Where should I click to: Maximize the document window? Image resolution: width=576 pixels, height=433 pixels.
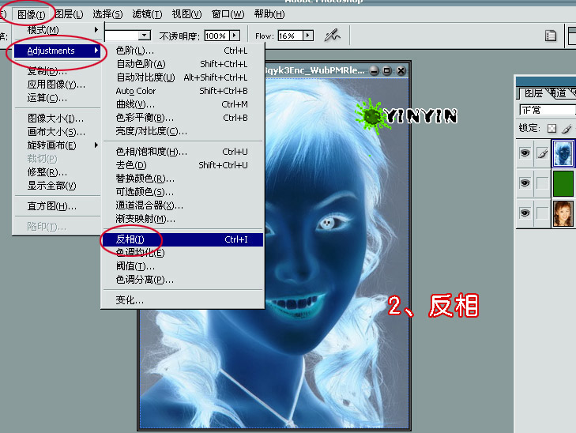[387, 70]
